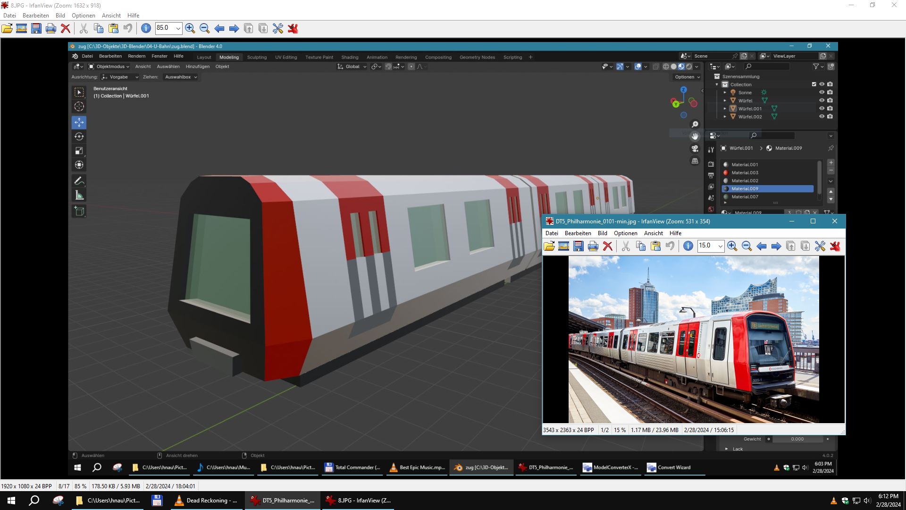Viewport: 906px width, 510px height.
Task: Click the Gewicht 0.000 value slider
Action: coord(797,439)
